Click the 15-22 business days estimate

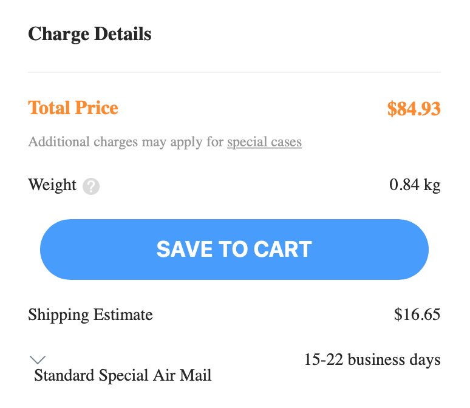coord(373,359)
